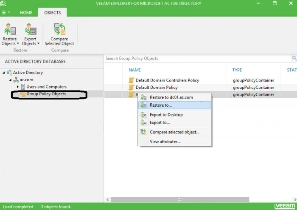Screen dimensions: 297x210
Task: Click the Compare Selected Object icon
Action: pyautogui.click(x=59, y=29)
